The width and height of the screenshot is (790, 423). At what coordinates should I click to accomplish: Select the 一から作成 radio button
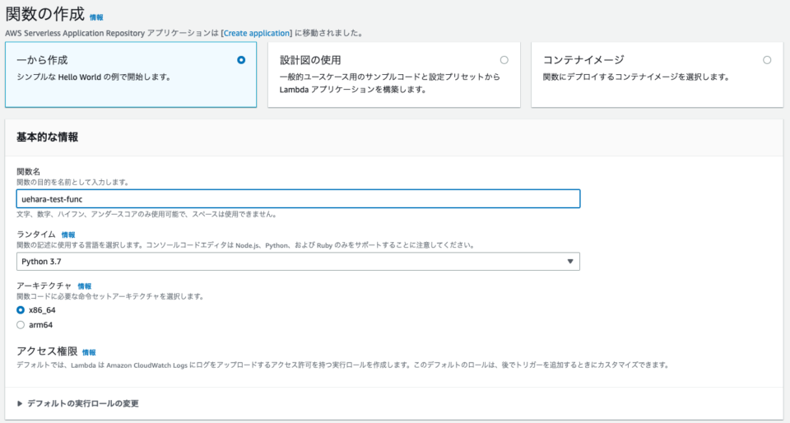pyautogui.click(x=240, y=60)
